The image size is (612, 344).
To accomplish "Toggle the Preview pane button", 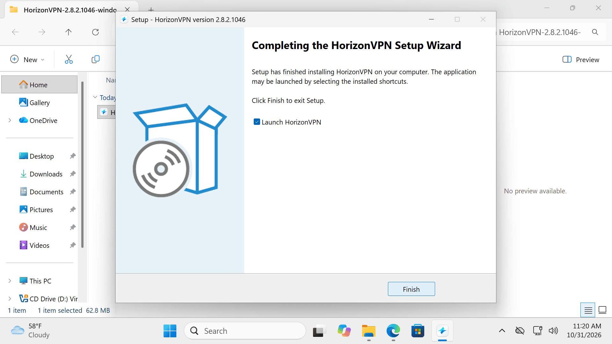I will [x=580, y=60].
